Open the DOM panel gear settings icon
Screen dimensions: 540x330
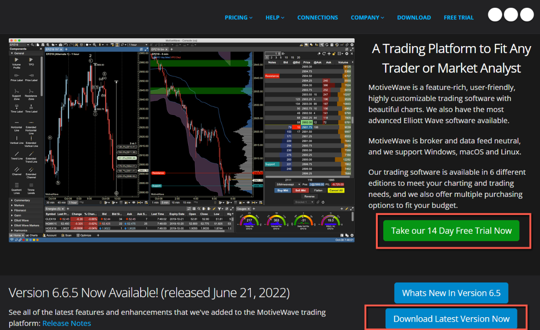click(x=347, y=53)
